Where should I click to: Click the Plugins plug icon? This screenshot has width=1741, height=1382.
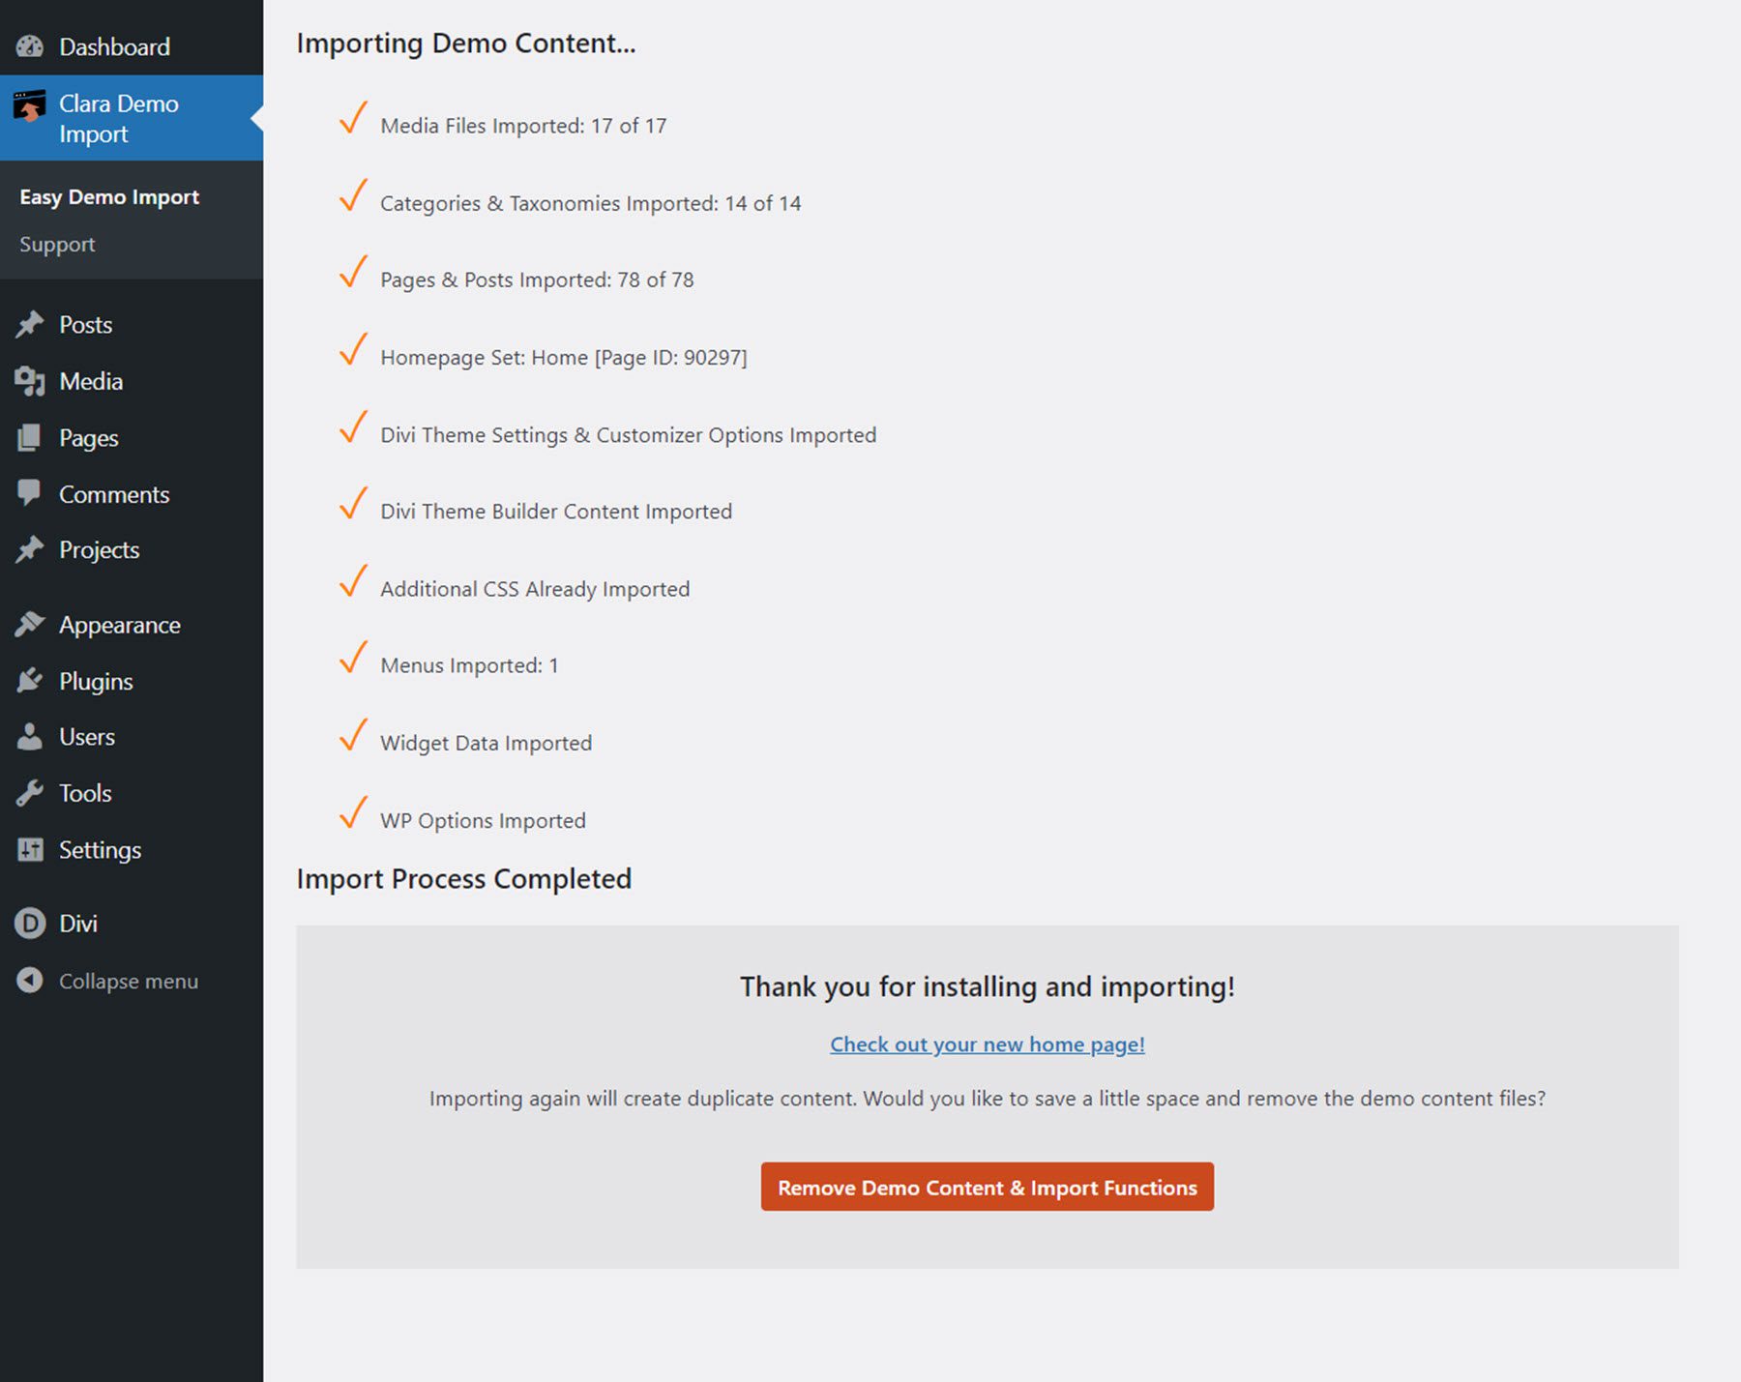pos(30,681)
